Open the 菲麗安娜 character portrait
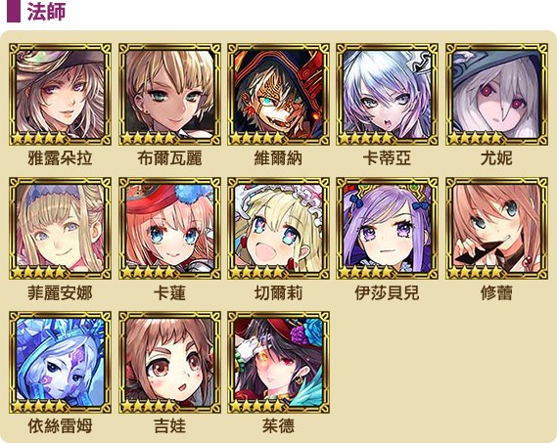The width and height of the screenshot is (557, 443). [x=60, y=229]
